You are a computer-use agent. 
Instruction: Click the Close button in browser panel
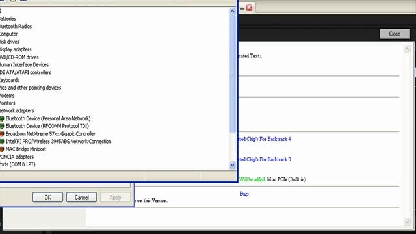coord(395,34)
